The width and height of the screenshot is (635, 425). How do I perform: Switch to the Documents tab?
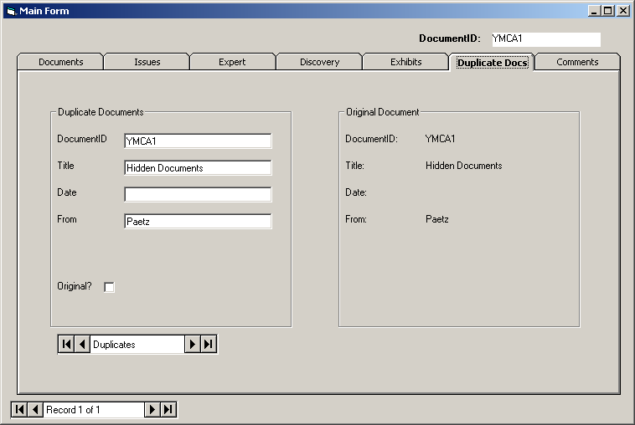click(60, 62)
